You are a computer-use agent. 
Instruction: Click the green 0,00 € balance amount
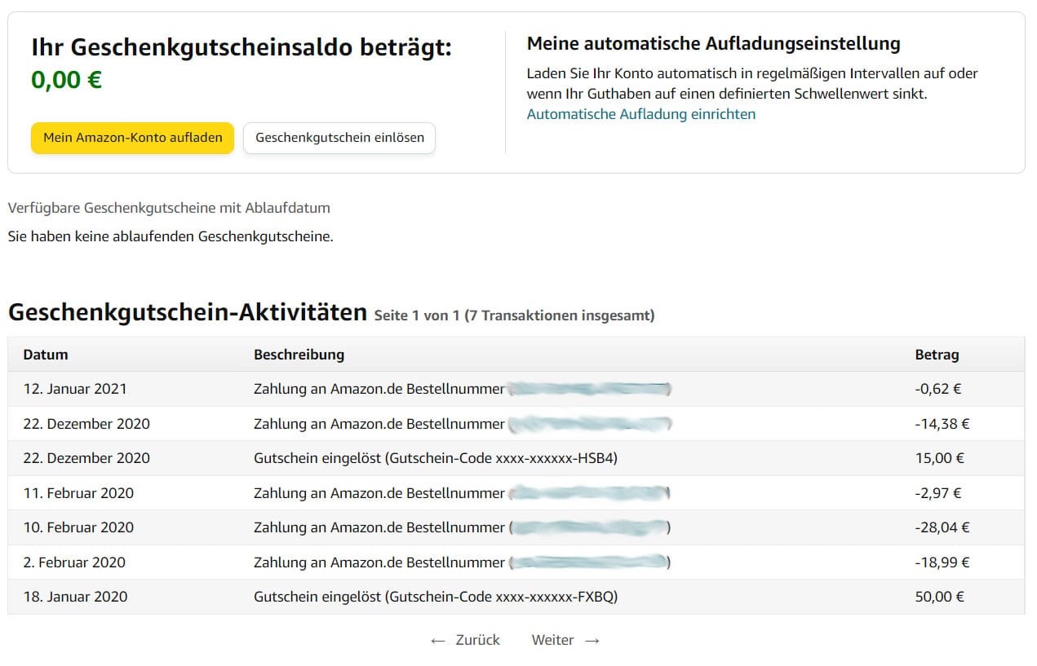[65, 80]
